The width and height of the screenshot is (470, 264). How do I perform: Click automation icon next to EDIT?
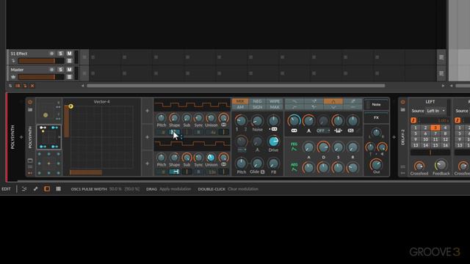pyautogui.click(x=24, y=189)
